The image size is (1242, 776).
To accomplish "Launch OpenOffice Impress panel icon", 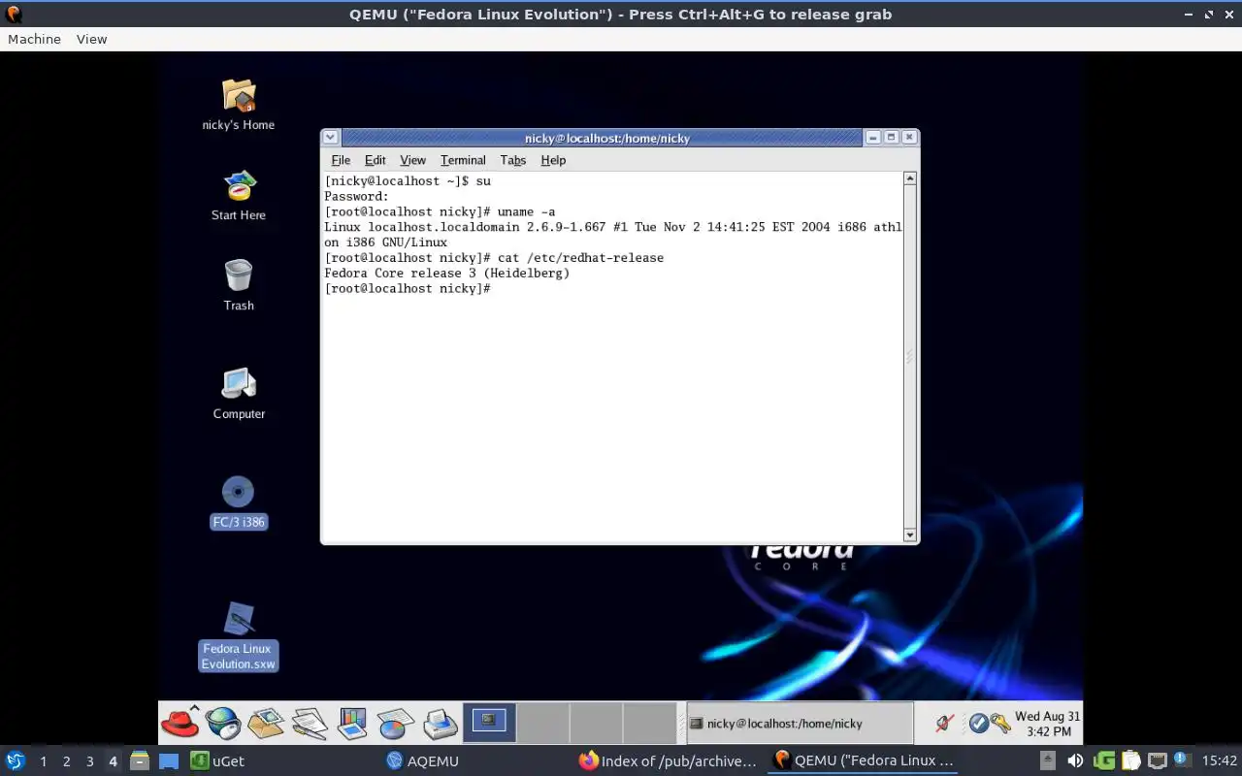I will (352, 723).
